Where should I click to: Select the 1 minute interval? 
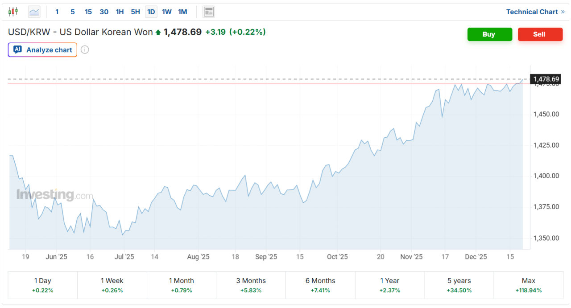(57, 12)
